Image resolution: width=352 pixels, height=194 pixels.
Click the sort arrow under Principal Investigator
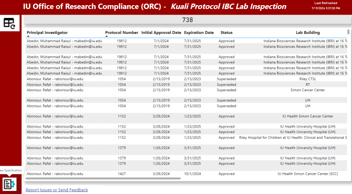[x=28, y=36]
